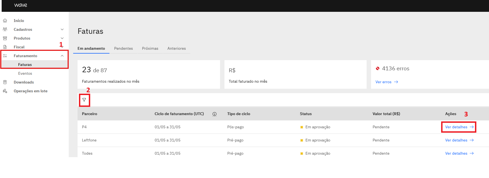Viewport: 489px width, 178px height.
Task: Click yellow status square in Leftfone row
Action: tap(302, 140)
